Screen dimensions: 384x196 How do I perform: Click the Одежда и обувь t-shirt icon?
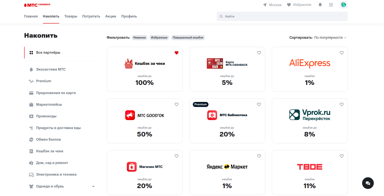[x=31, y=186]
